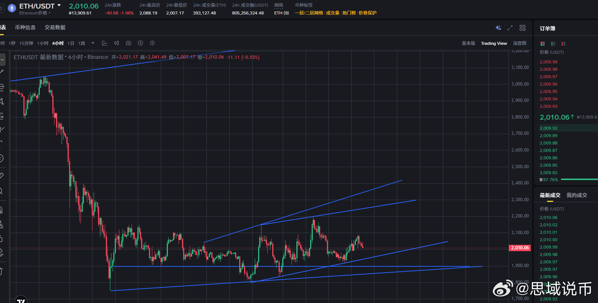Select the ruler measure tool
The image size is (598, 303).
click(x=1, y=175)
